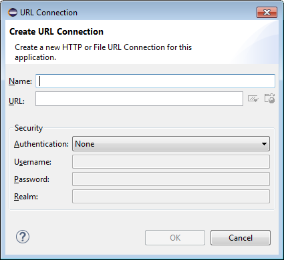The image size is (284, 260).
Task: Click inside the URL input field
Action: [139, 99]
